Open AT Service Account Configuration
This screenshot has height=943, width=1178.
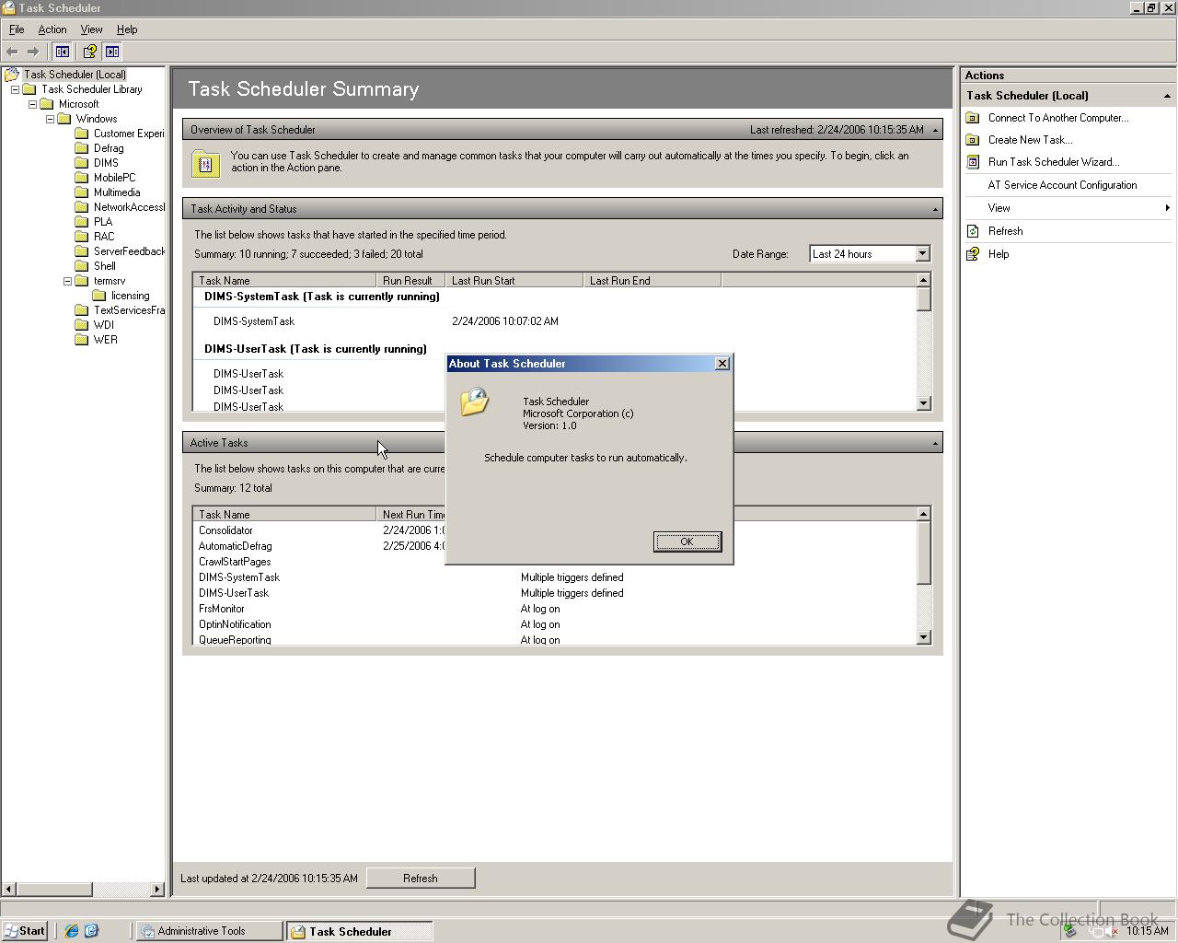[x=1062, y=185]
